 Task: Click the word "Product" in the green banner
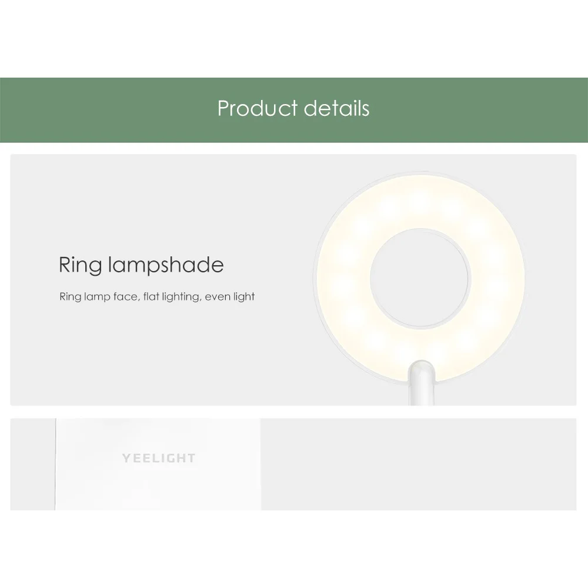(258, 109)
